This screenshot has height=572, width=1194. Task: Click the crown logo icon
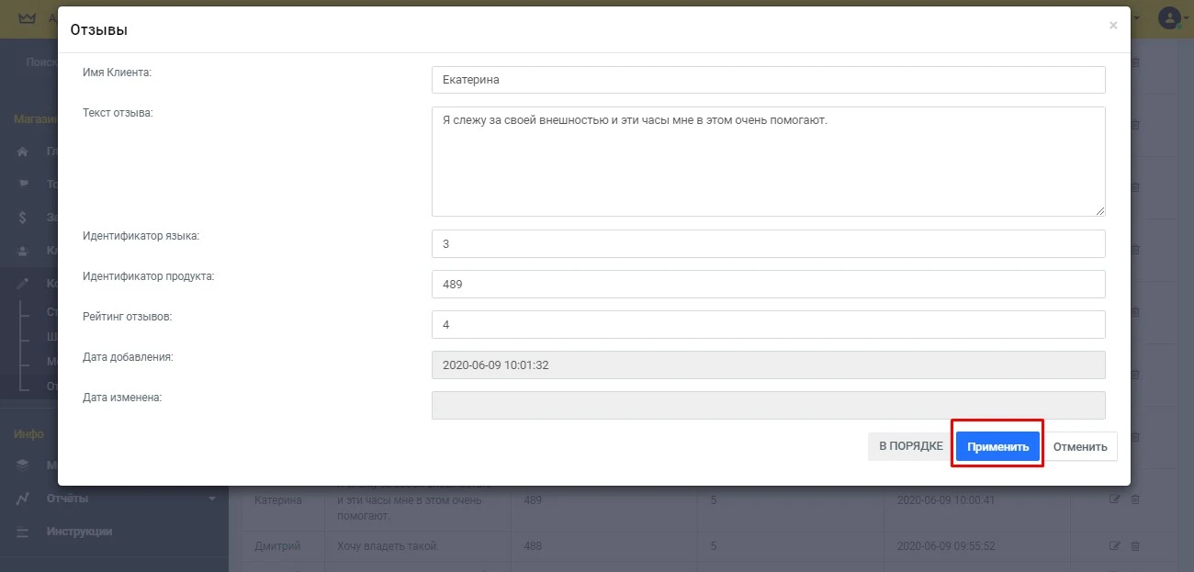coord(27,17)
